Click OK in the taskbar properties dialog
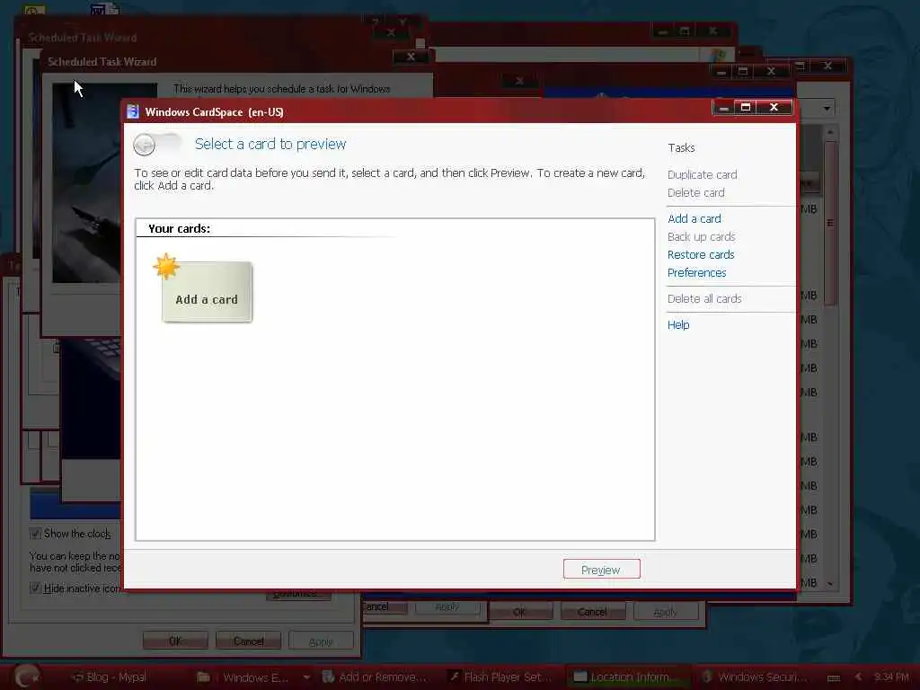 175,641
